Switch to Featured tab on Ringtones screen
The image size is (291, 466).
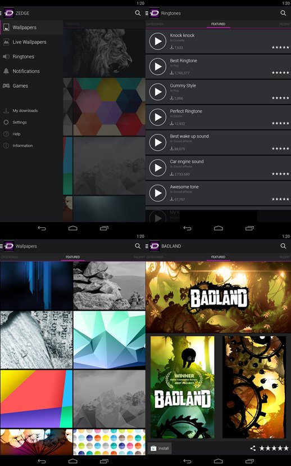coord(218,24)
